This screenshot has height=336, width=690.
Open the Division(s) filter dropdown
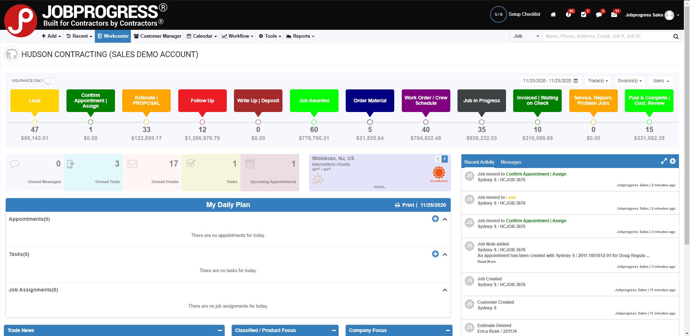point(630,81)
